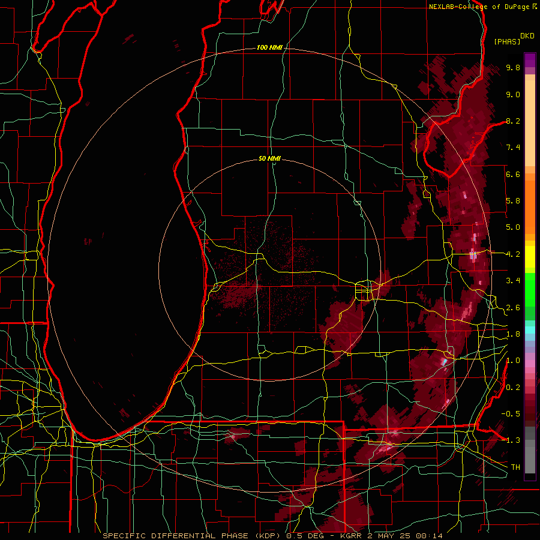This screenshot has width=540, height=540.
Task: Click the "00:14" time stamp in the caption
Action: (429, 536)
